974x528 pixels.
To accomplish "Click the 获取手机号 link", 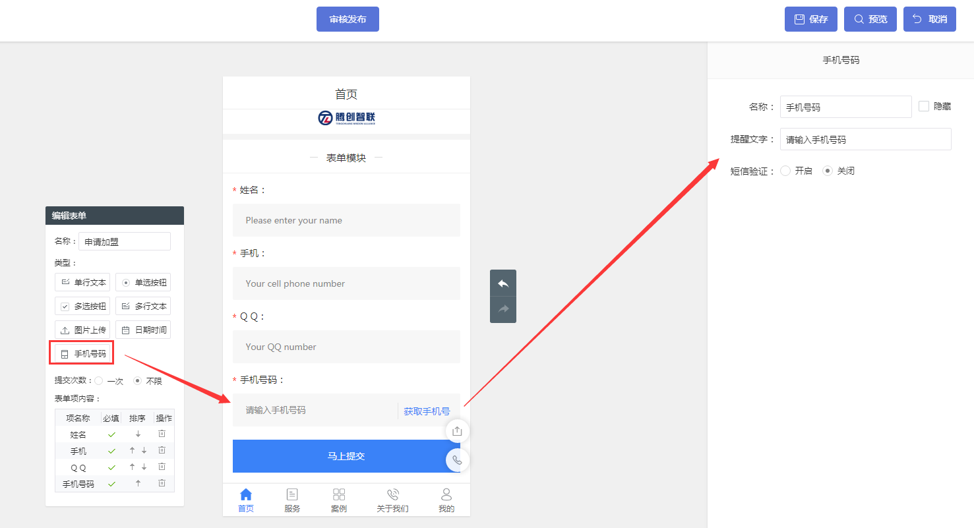I will (x=427, y=410).
